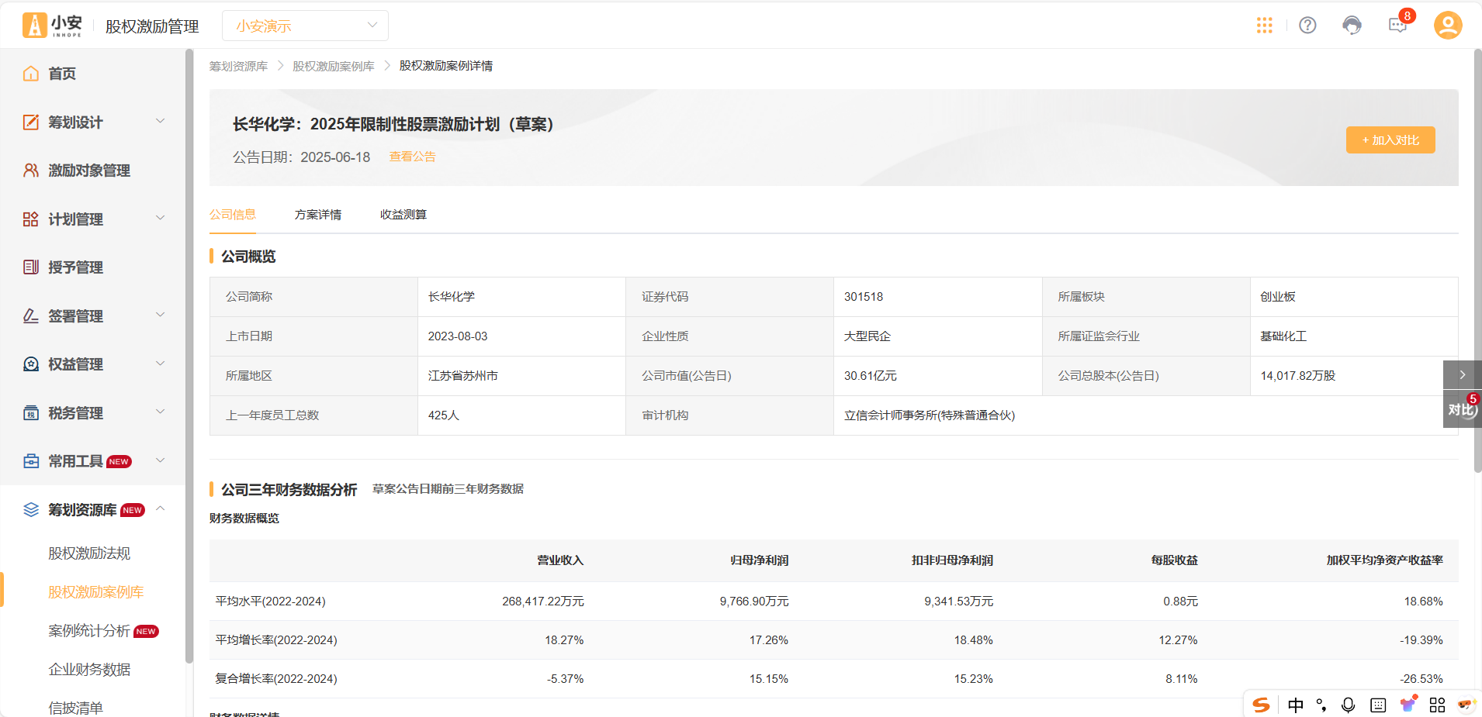
Task: Click the 筹划设计 edit icon
Action: pos(31,122)
